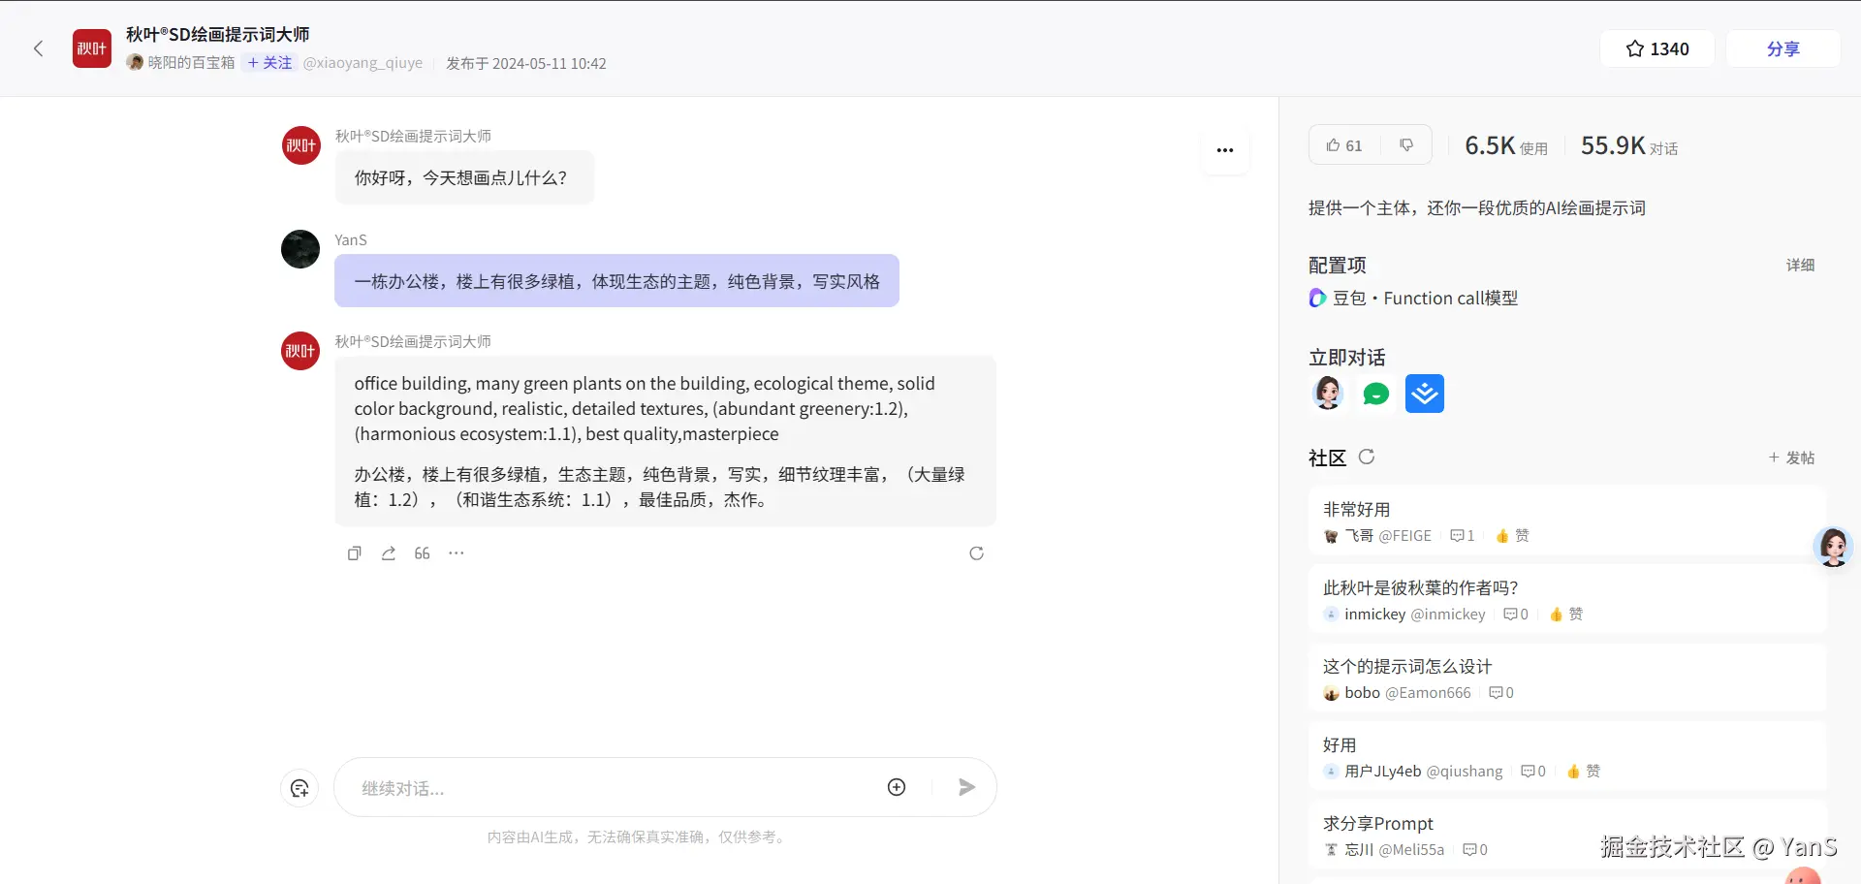1861x884 pixels.
Task: Open comments on inmickey's post
Action: click(x=1516, y=615)
